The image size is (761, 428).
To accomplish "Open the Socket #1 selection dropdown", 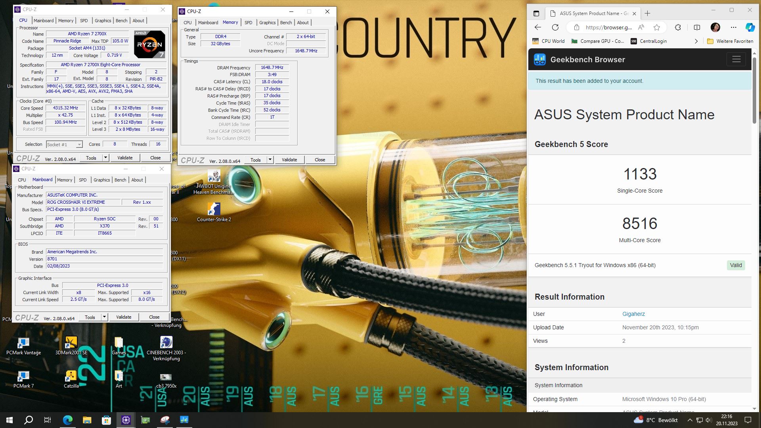I will [x=64, y=145].
